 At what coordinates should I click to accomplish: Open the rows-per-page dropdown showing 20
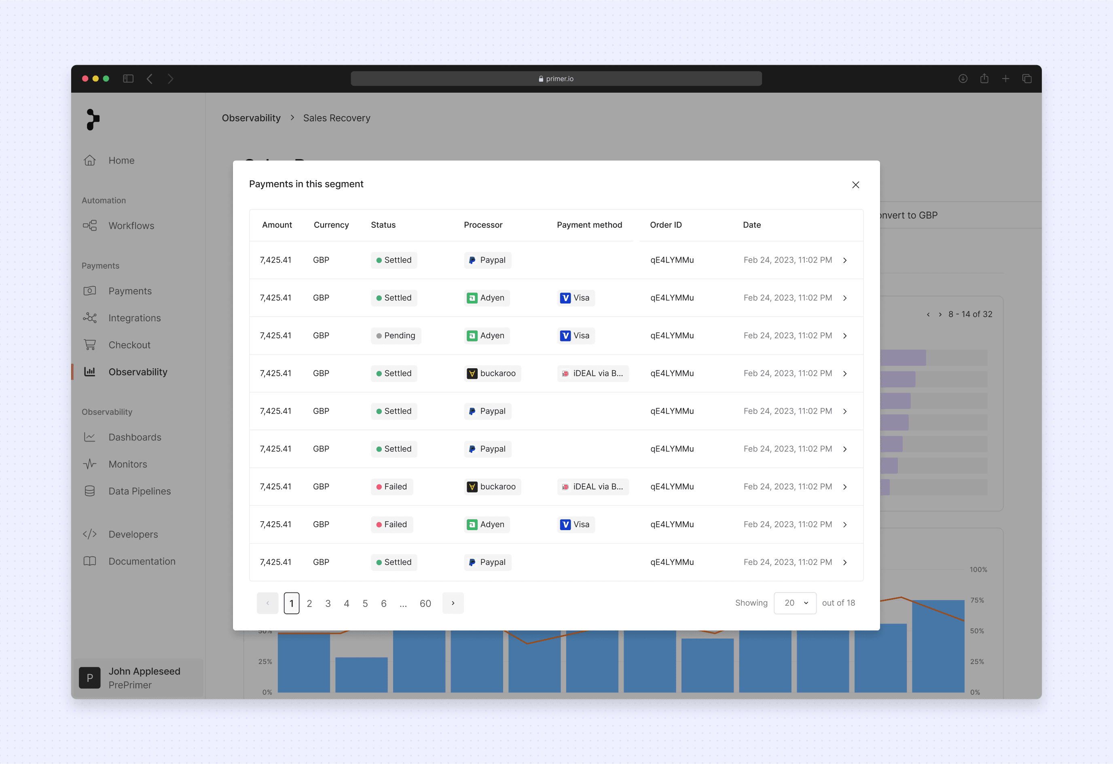coord(795,603)
